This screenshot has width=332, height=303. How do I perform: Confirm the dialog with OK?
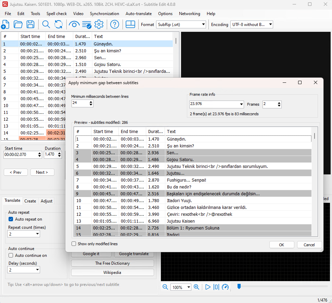coord(282,245)
